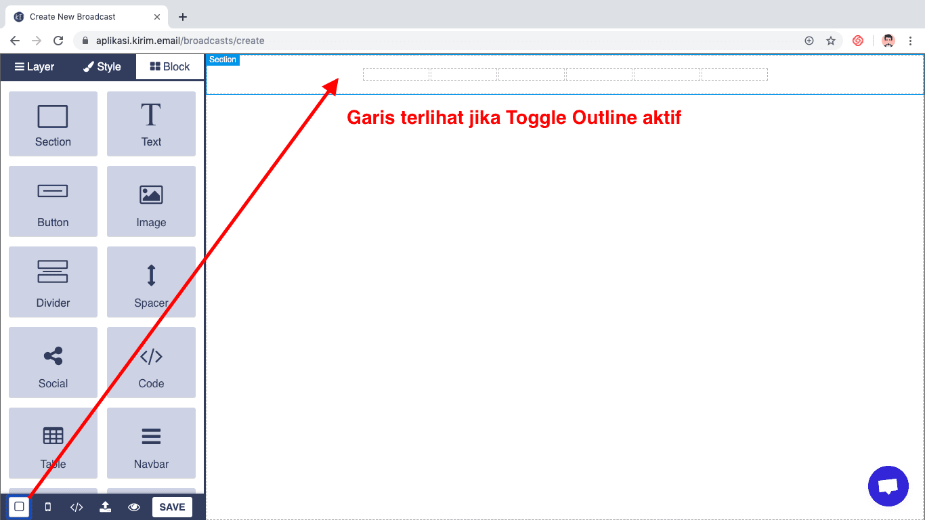Image resolution: width=925 pixels, height=520 pixels.
Task: Enable preview with the eye icon
Action: pos(134,506)
